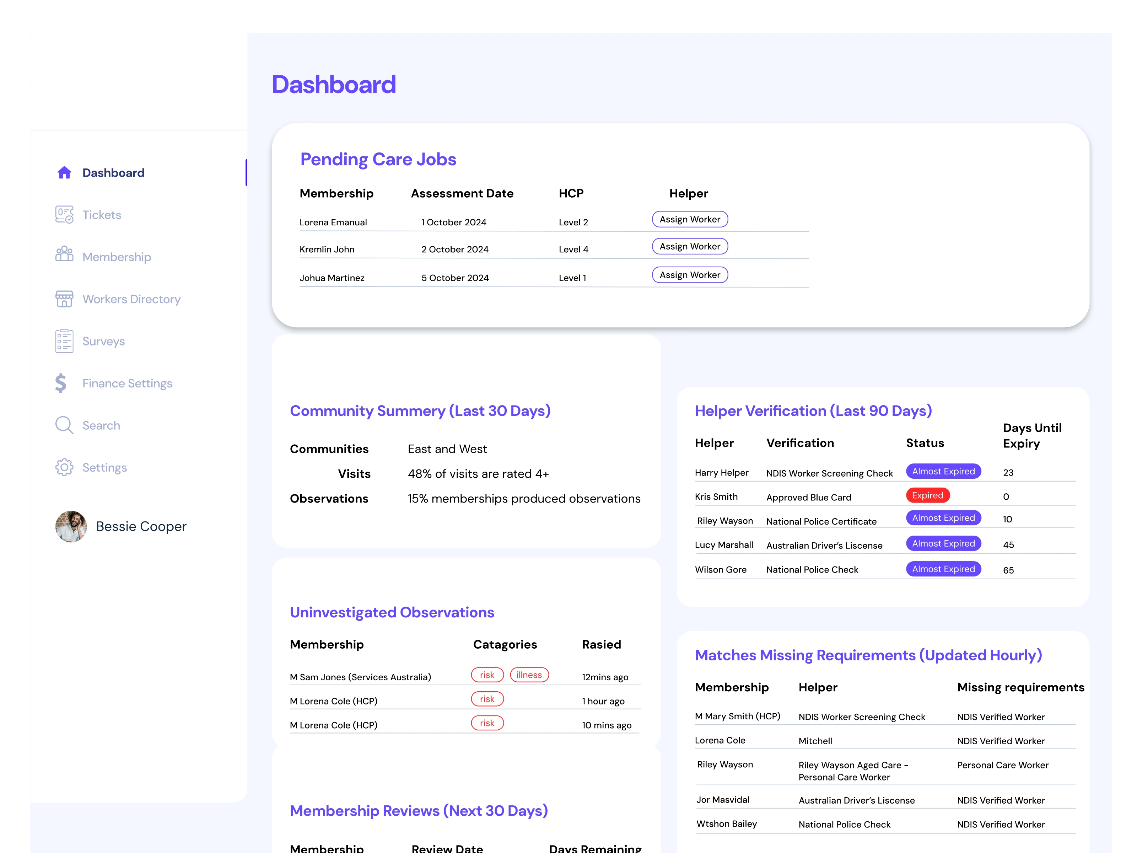Click the illness tag for Sam Jones
Image resolution: width=1137 pixels, height=853 pixels.
click(529, 675)
